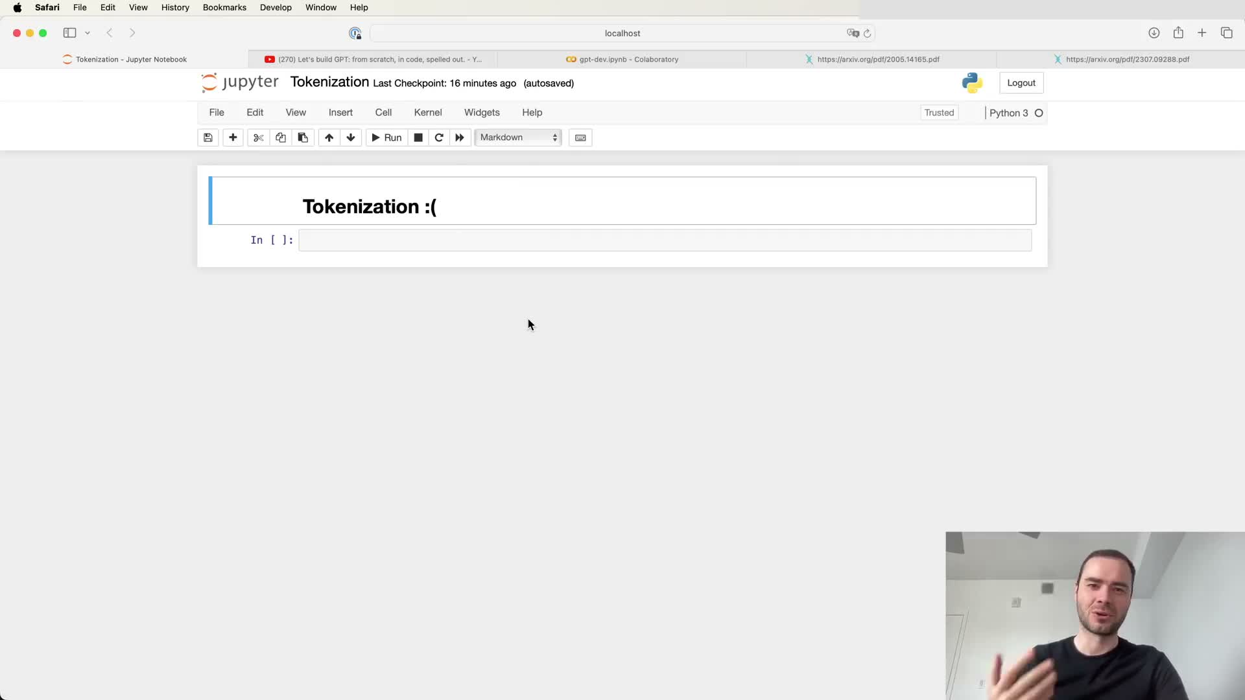
Task: Open the Markdown cell type dropdown
Action: pos(518,137)
